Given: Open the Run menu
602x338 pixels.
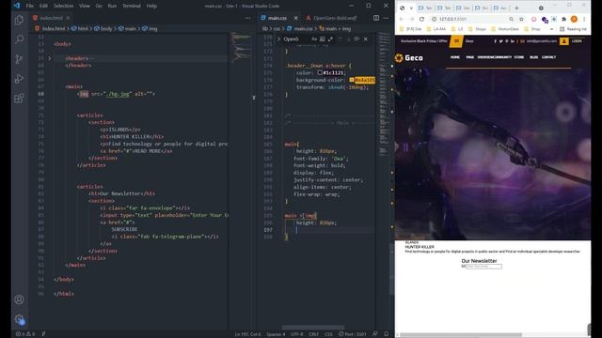Looking at the screenshot, I should point(112,6).
